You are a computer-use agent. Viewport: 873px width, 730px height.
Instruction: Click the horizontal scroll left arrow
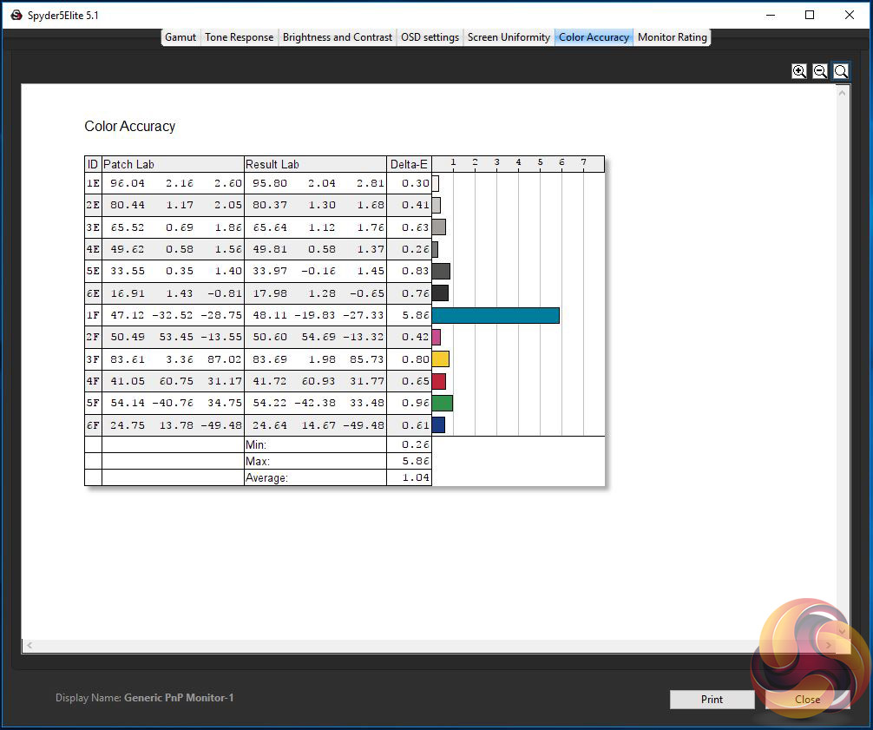tap(30, 645)
